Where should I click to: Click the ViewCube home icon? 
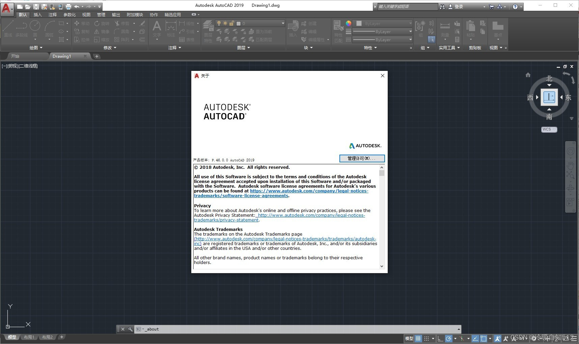pos(528,75)
